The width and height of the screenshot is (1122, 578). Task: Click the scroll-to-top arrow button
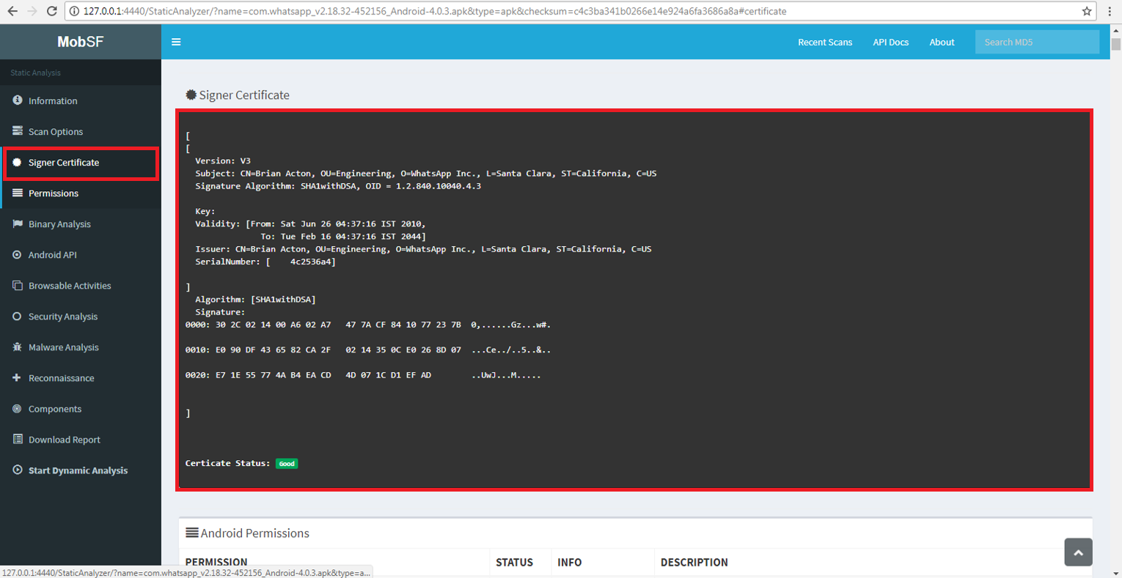1078,552
